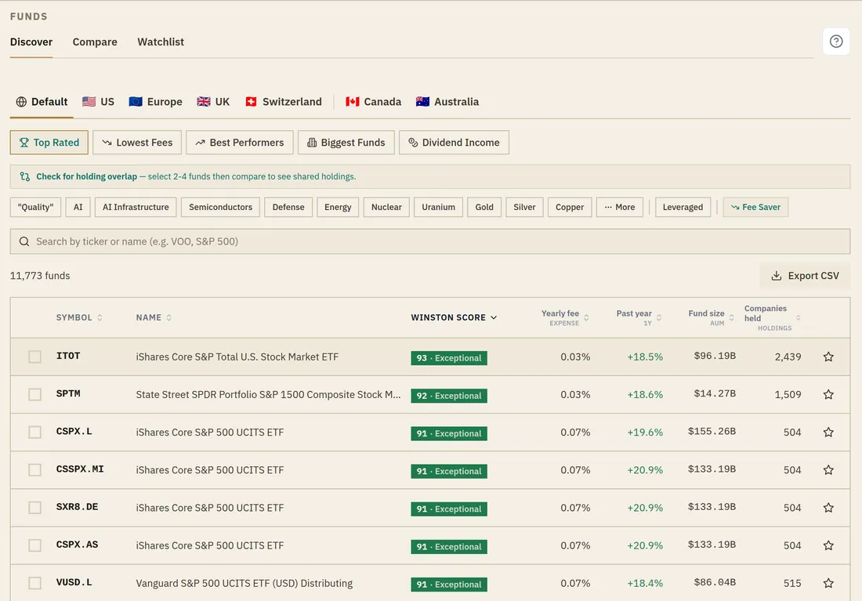The height and width of the screenshot is (601, 862).
Task: Click the search magnifier icon
Action: point(24,241)
